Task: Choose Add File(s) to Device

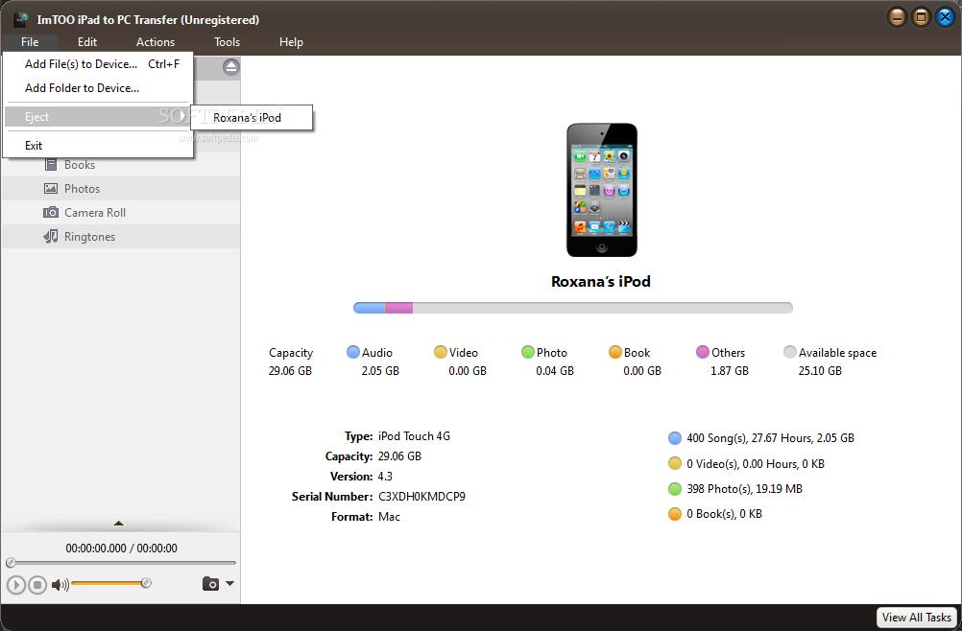Action: point(98,64)
